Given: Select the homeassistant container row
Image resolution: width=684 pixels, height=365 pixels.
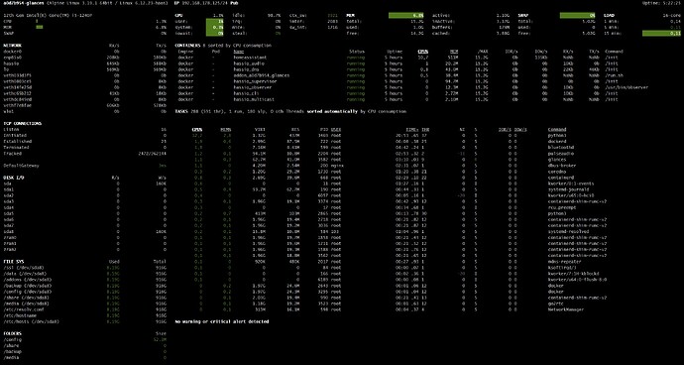Looking at the screenshot, I should coord(410,58).
